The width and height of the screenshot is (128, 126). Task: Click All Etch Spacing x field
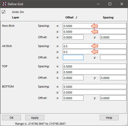pyautogui.click(x=95, y=46)
